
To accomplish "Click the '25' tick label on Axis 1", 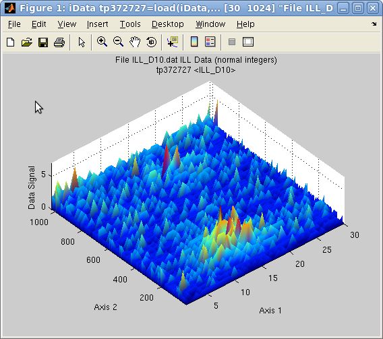I will click(x=327, y=249).
